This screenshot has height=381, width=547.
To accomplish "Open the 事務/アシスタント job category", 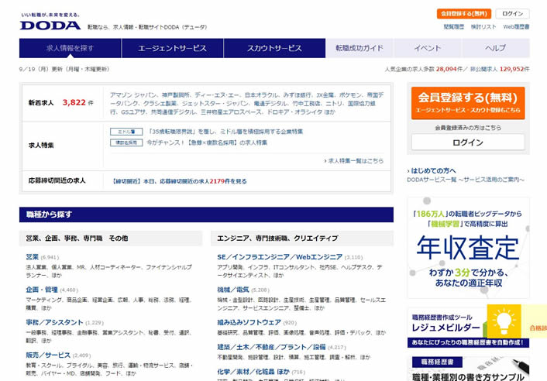I will [54, 322].
